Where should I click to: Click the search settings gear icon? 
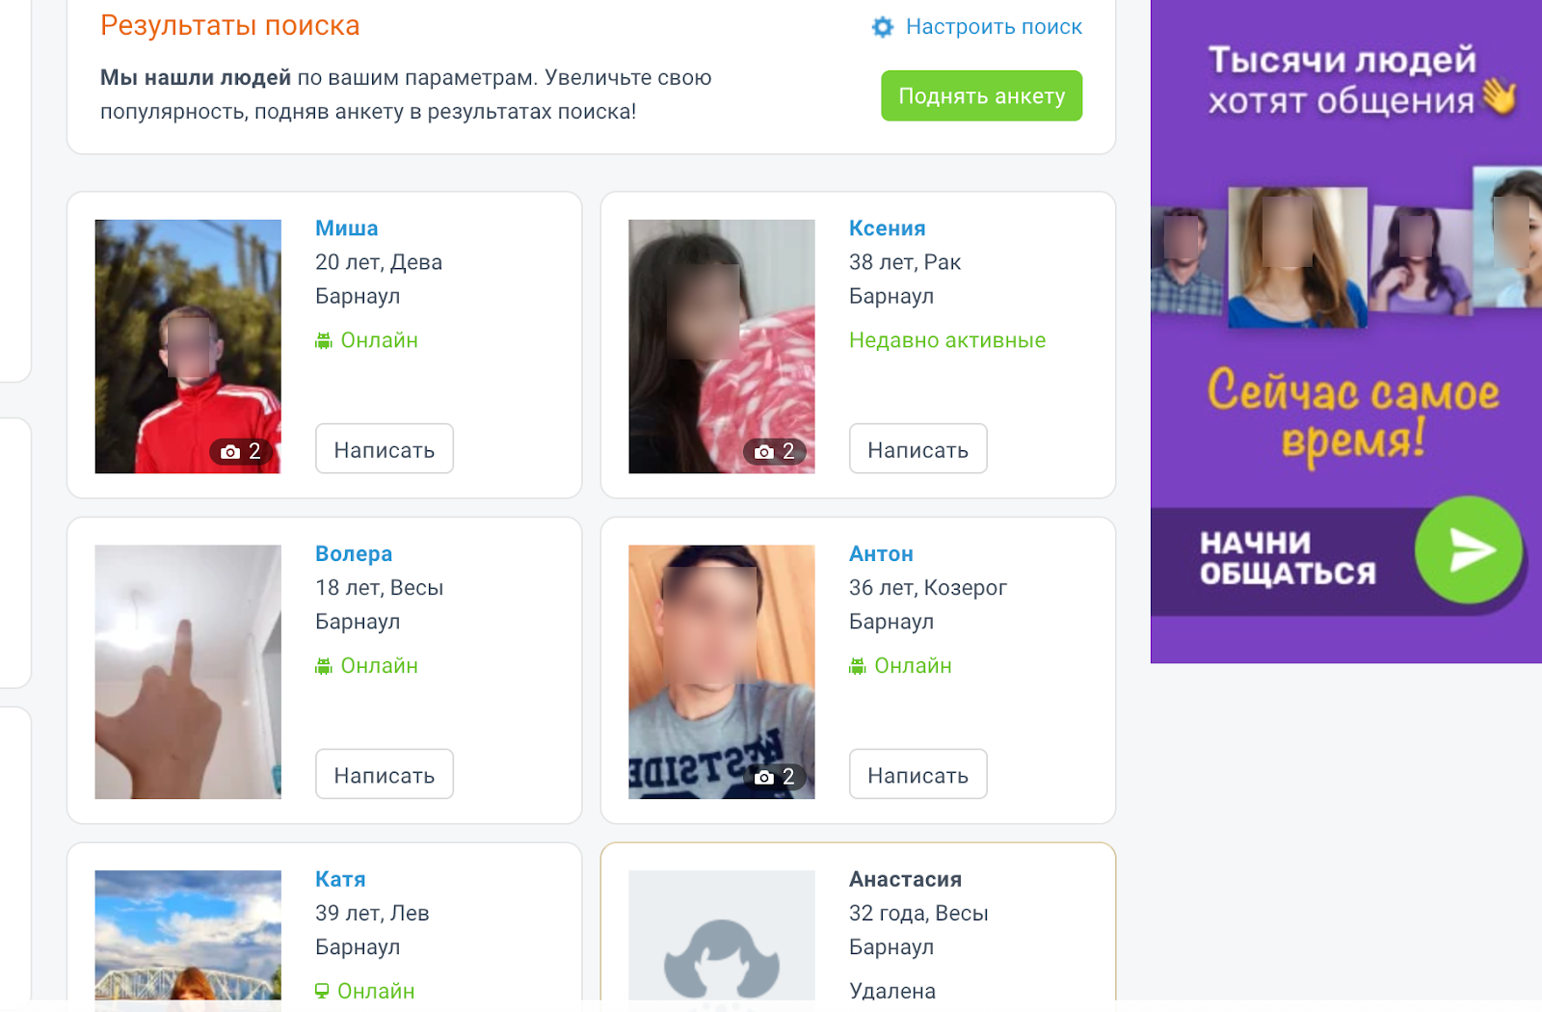pos(883,27)
